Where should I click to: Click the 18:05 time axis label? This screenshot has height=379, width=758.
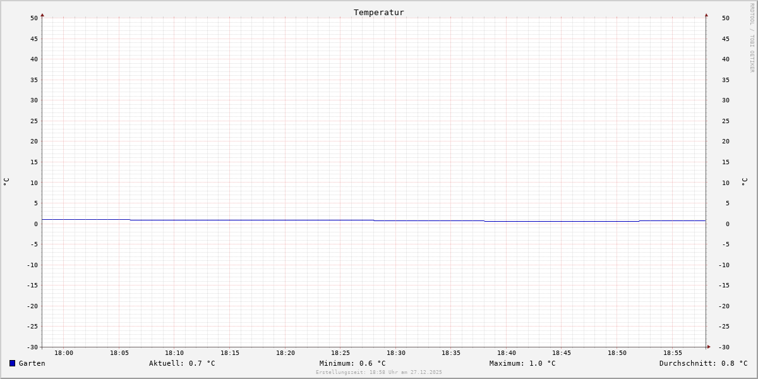[x=119, y=352]
